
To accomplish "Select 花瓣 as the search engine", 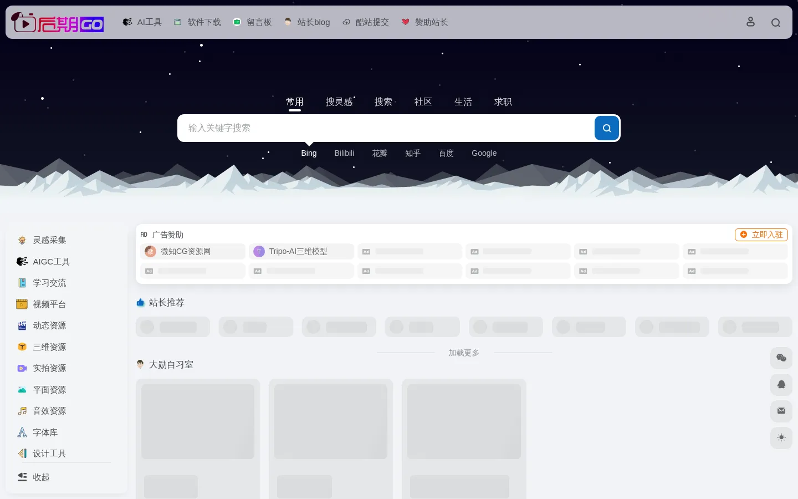I will (380, 153).
